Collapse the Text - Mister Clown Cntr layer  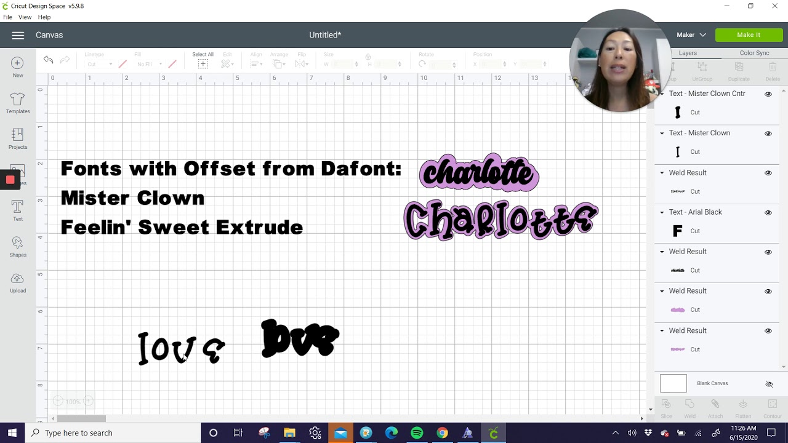pyautogui.click(x=662, y=94)
